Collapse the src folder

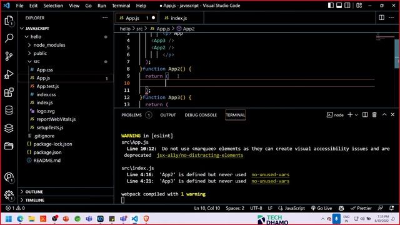(x=66, y=61)
